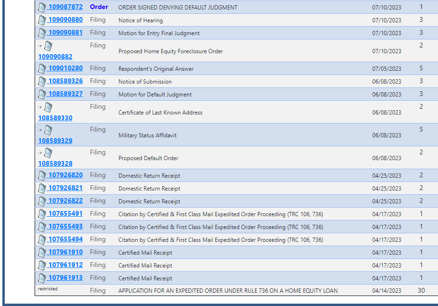
Task: Click the document icon above 108589328
Action: point(48,153)
